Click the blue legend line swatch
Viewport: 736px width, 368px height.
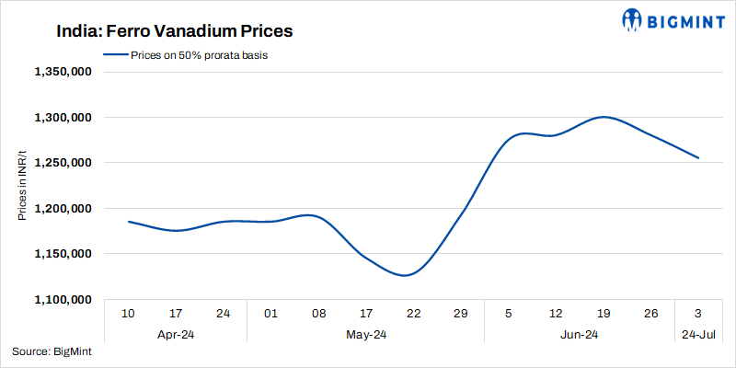tap(115, 55)
